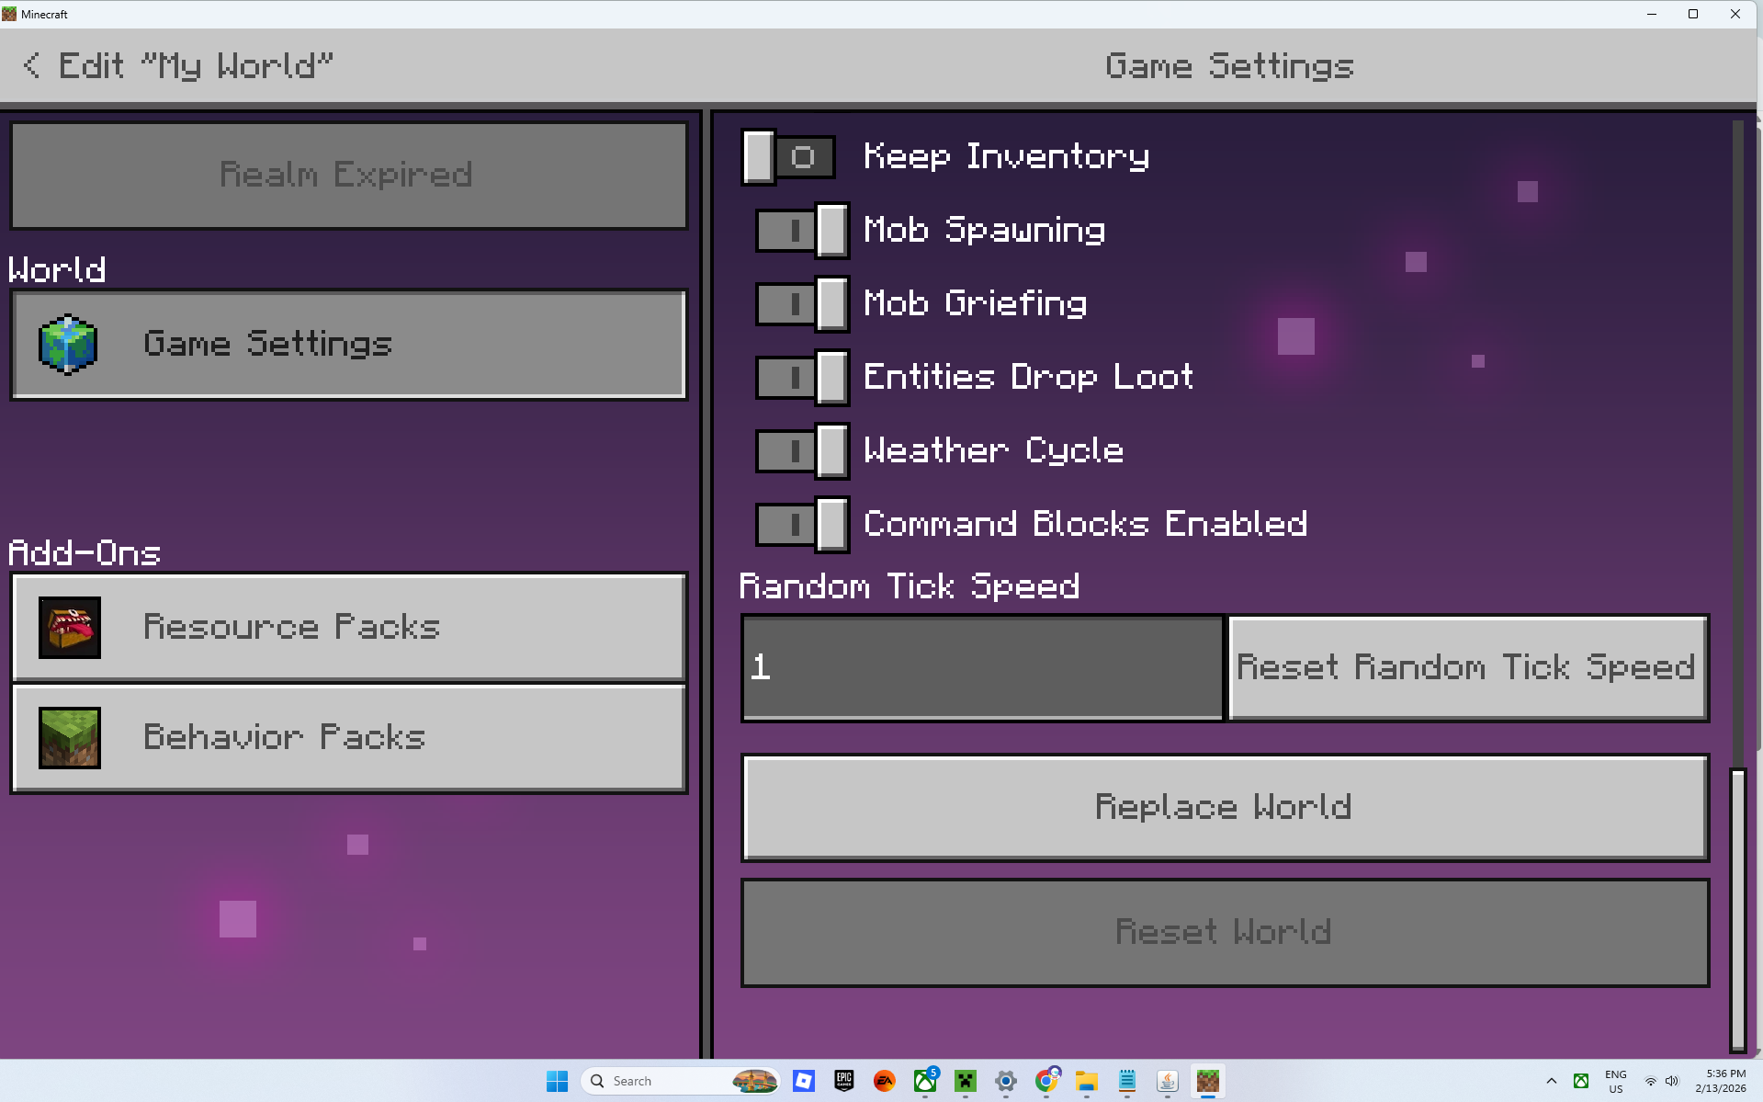Disable the Mob Spawning toggle
Screen dimensions: 1763x1102
[x=802, y=231]
